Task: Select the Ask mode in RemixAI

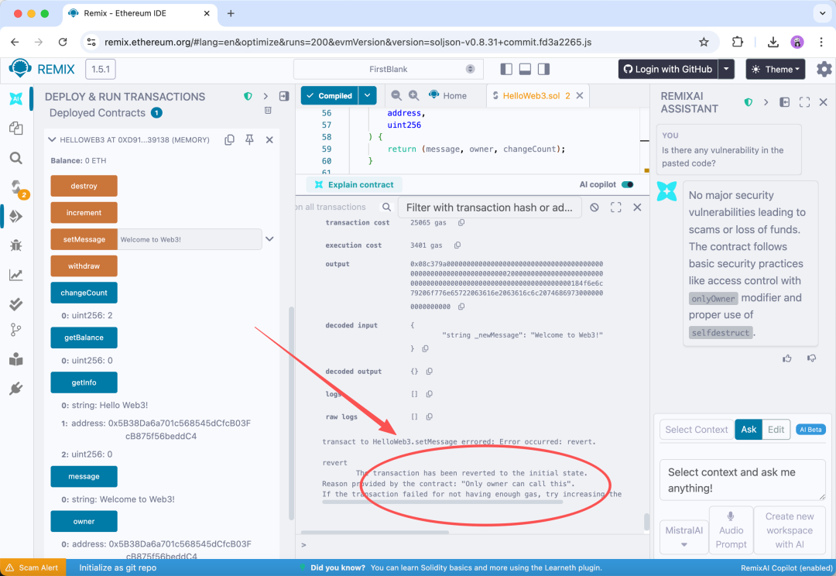Action: click(748, 430)
